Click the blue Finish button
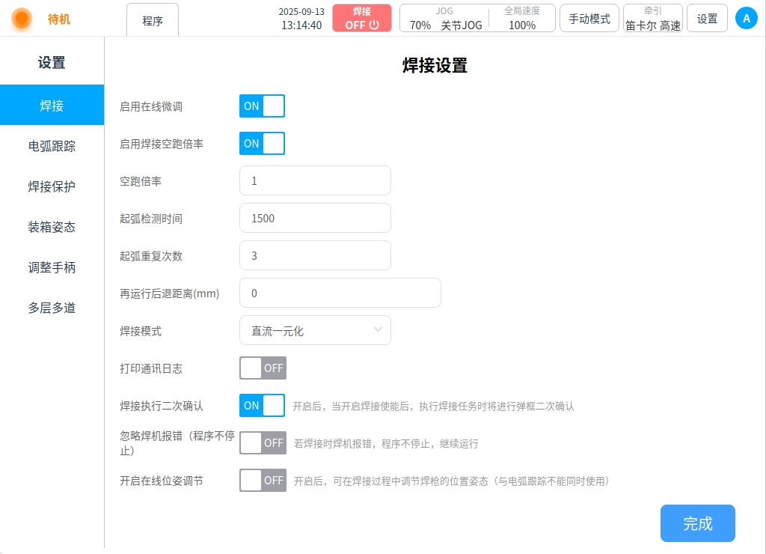Image resolution: width=766 pixels, height=554 pixels. [x=697, y=523]
